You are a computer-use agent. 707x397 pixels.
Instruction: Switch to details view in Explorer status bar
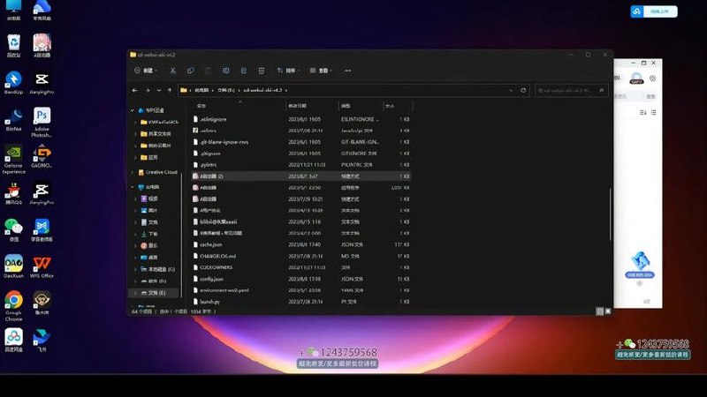pyautogui.click(x=600, y=311)
